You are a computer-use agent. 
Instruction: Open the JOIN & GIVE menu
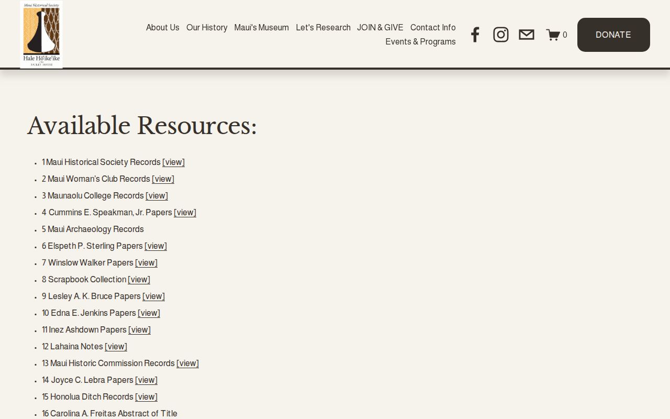pyautogui.click(x=380, y=28)
